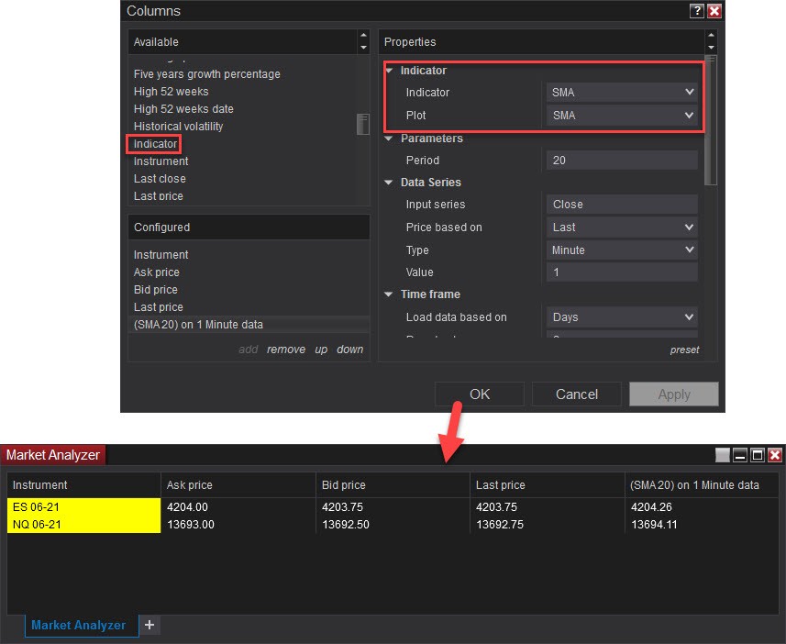Select High 52 weeks date in Available
The height and width of the screenshot is (644, 786).
point(183,109)
